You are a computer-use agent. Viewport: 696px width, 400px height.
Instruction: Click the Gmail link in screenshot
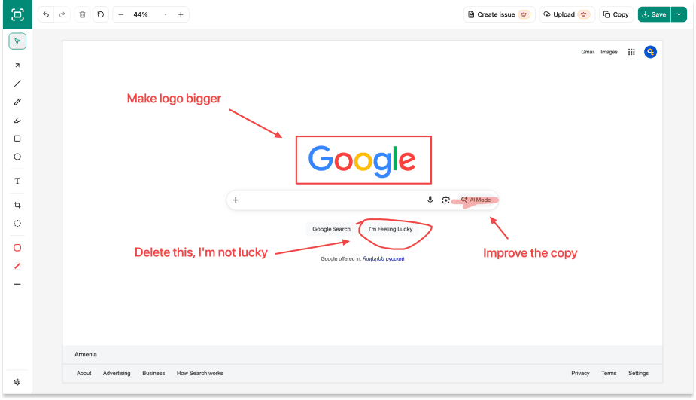[x=588, y=52]
